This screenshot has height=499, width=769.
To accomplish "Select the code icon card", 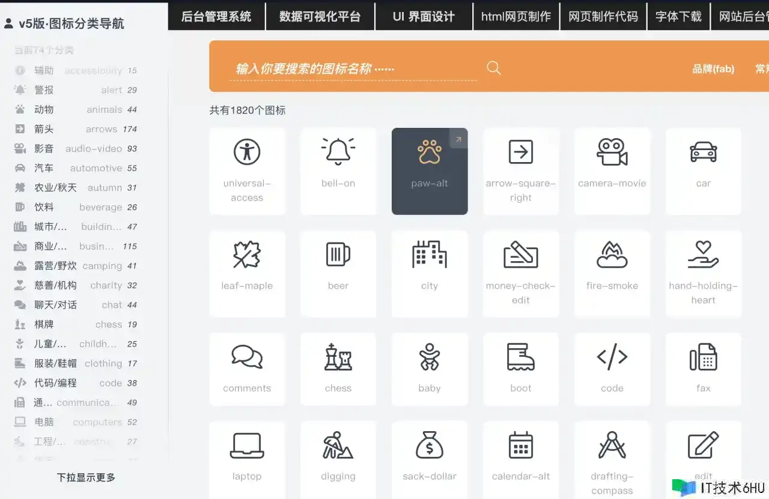I will [x=612, y=369].
